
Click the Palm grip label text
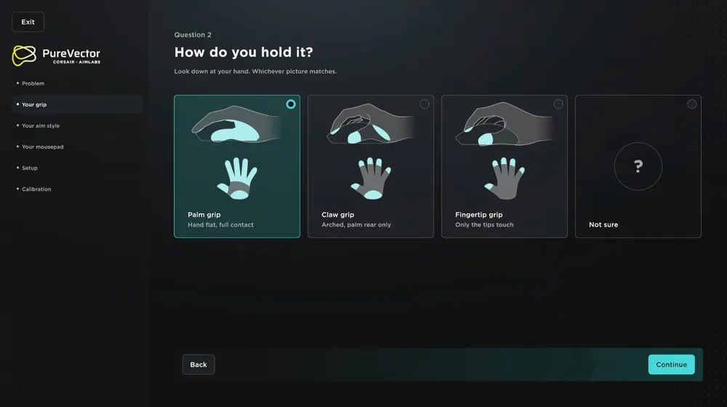204,215
